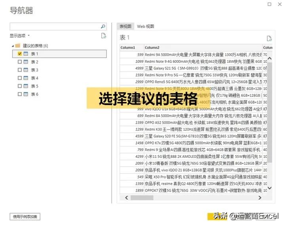Switch to the 表视图 tab
Screen dimensions: 285x226
(x=125, y=26)
